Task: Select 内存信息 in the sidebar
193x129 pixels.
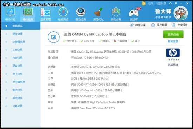Action: 18,58
